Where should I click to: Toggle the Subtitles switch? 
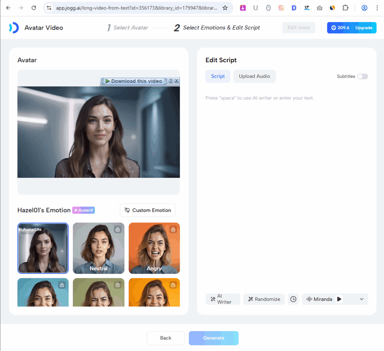coord(362,76)
